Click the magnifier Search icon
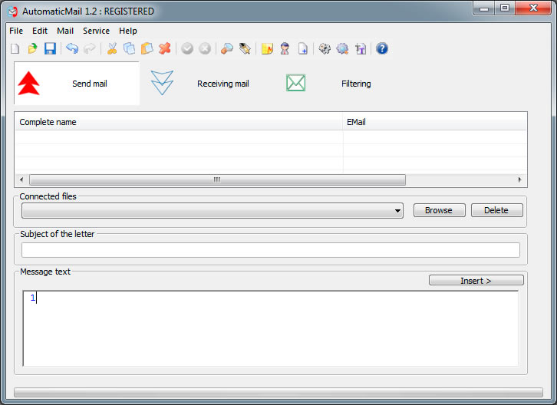This screenshot has height=405, width=557. click(227, 49)
